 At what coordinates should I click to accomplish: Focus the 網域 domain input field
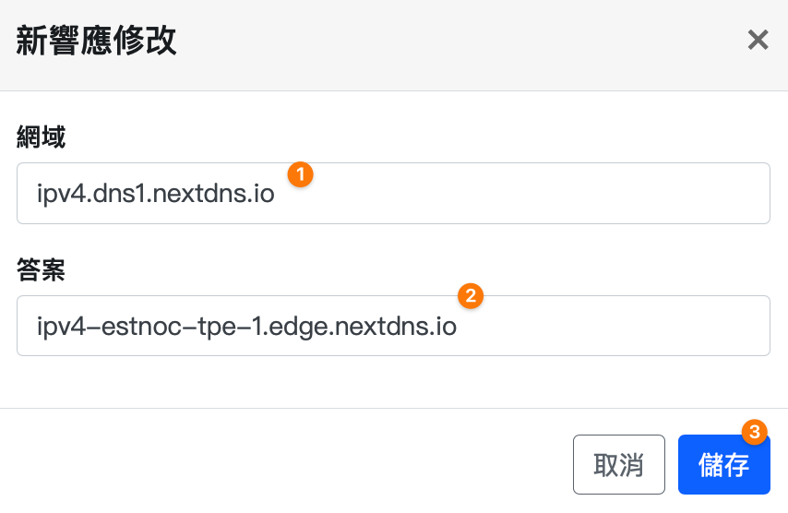point(393,194)
